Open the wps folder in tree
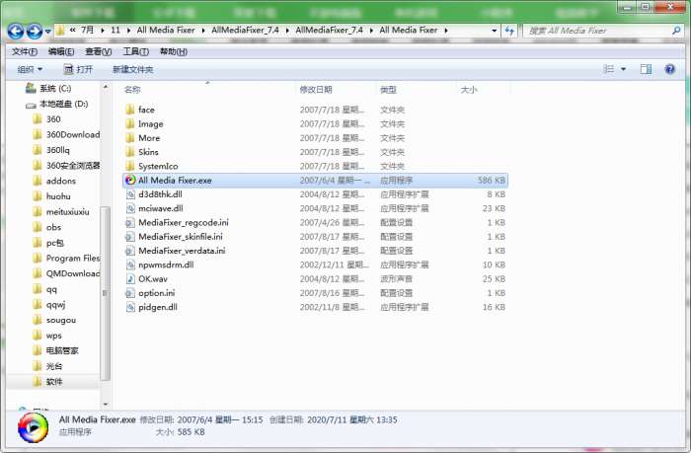This screenshot has height=453, width=691. pos(47,336)
